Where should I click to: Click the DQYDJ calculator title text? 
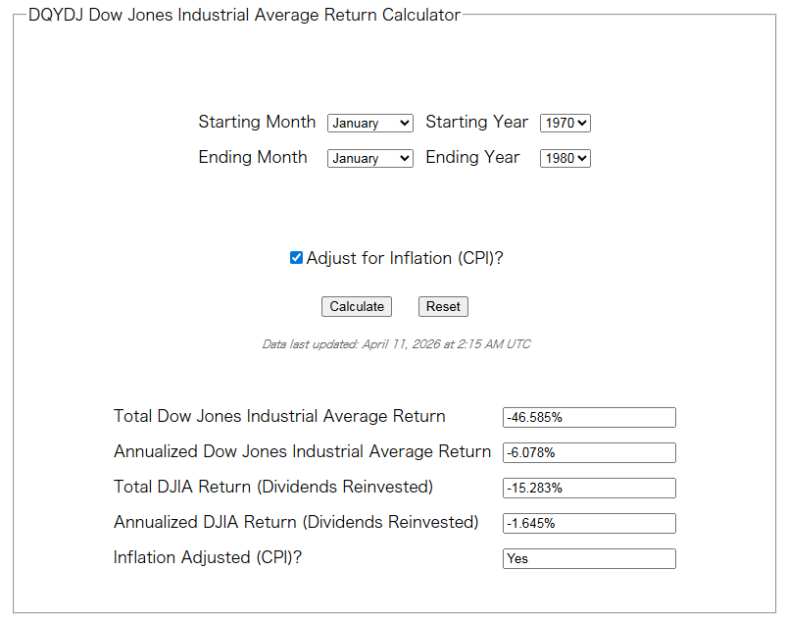click(x=244, y=15)
